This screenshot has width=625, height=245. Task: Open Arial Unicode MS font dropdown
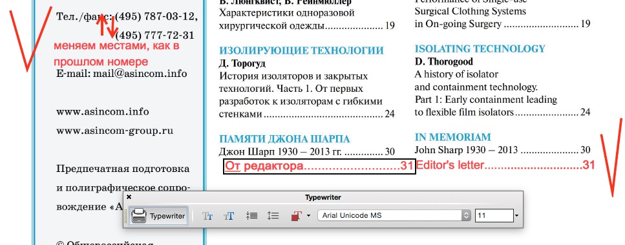tap(394, 215)
